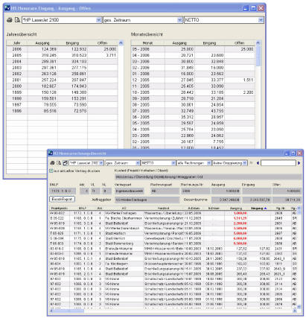Click the scroll-up arrow of the Jahresübersicht table
This screenshot has height=318, width=306.
(x=121, y=43)
